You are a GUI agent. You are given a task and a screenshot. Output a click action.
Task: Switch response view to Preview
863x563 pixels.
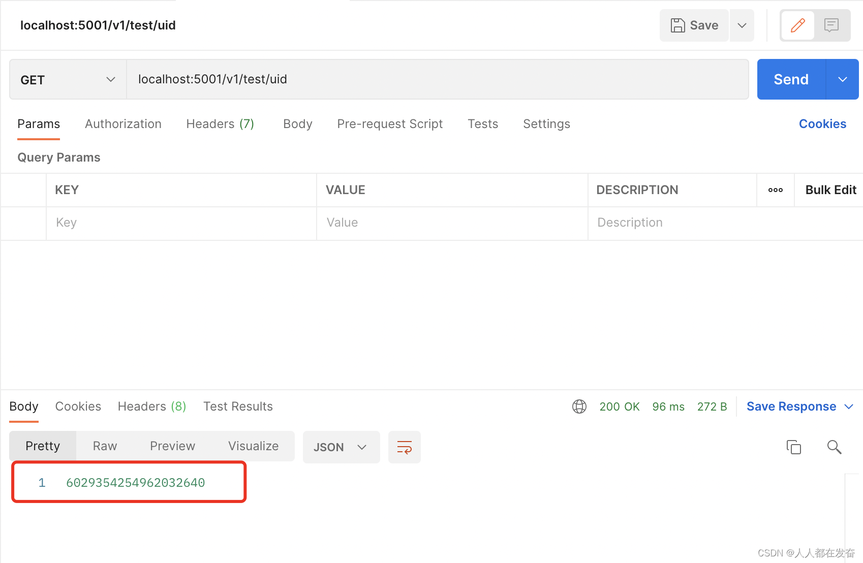[172, 446]
